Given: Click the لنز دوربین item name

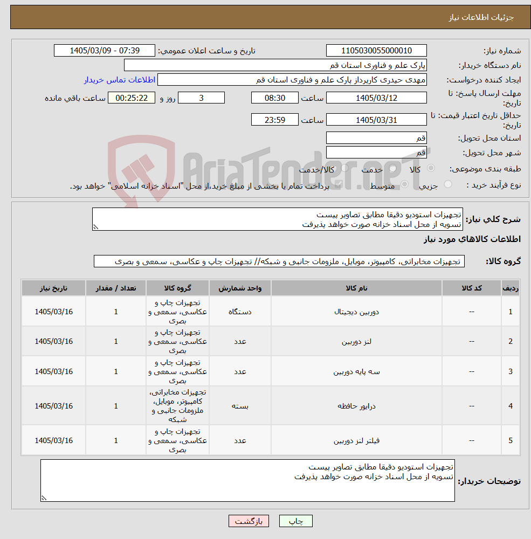Looking at the screenshot, I should pos(356,342).
